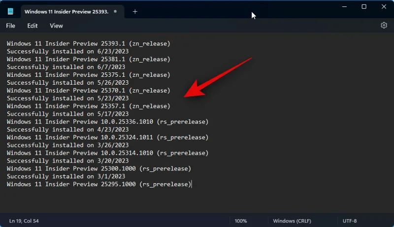
Task: Click the unsaved dot on the tab
Action: (115, 11)
